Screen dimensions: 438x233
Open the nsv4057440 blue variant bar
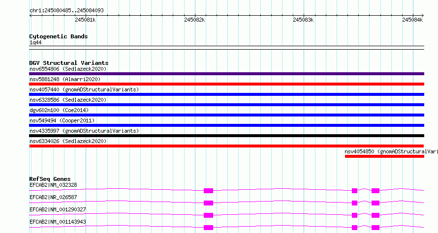coord(226,94)
